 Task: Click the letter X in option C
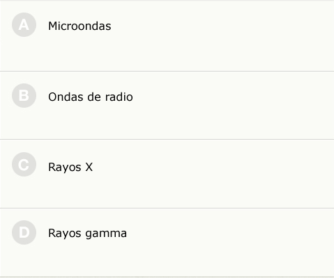click(x=89, y=167)
